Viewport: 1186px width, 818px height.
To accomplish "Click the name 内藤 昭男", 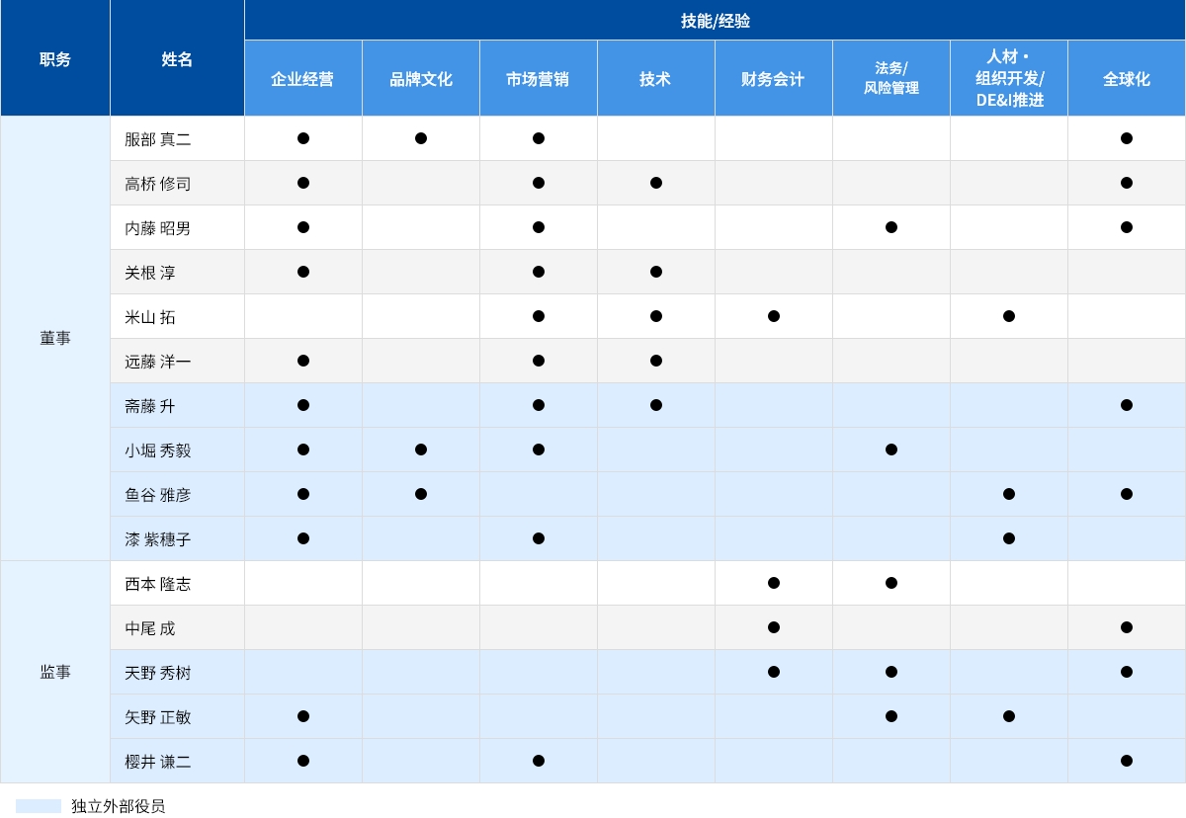I will pyautogui.click(x=158, y=228).
